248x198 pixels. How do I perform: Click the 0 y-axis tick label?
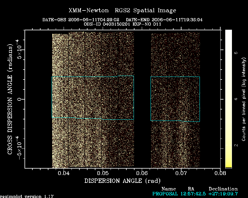19,99
